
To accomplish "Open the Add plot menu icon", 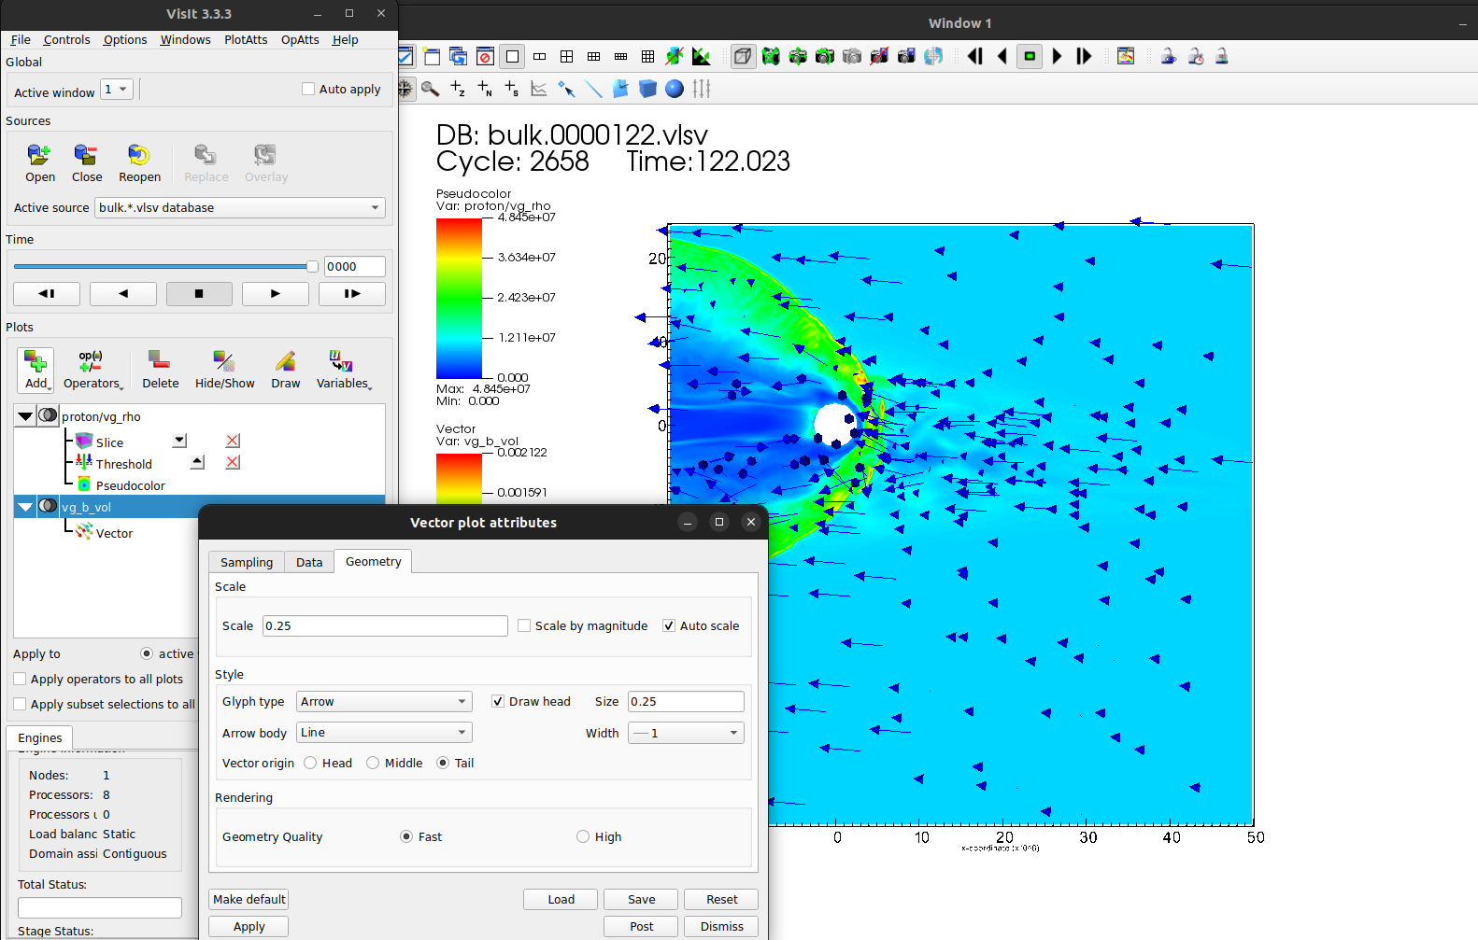I will tap(36, 362).
